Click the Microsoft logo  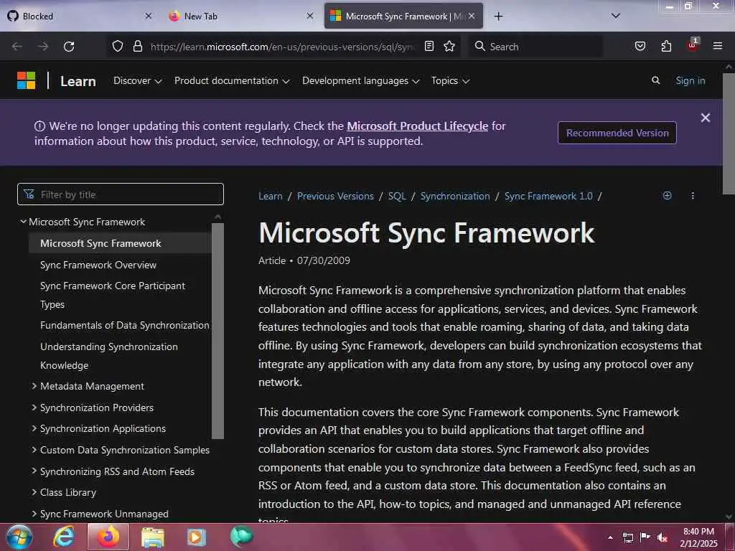(x=27, y=80)
